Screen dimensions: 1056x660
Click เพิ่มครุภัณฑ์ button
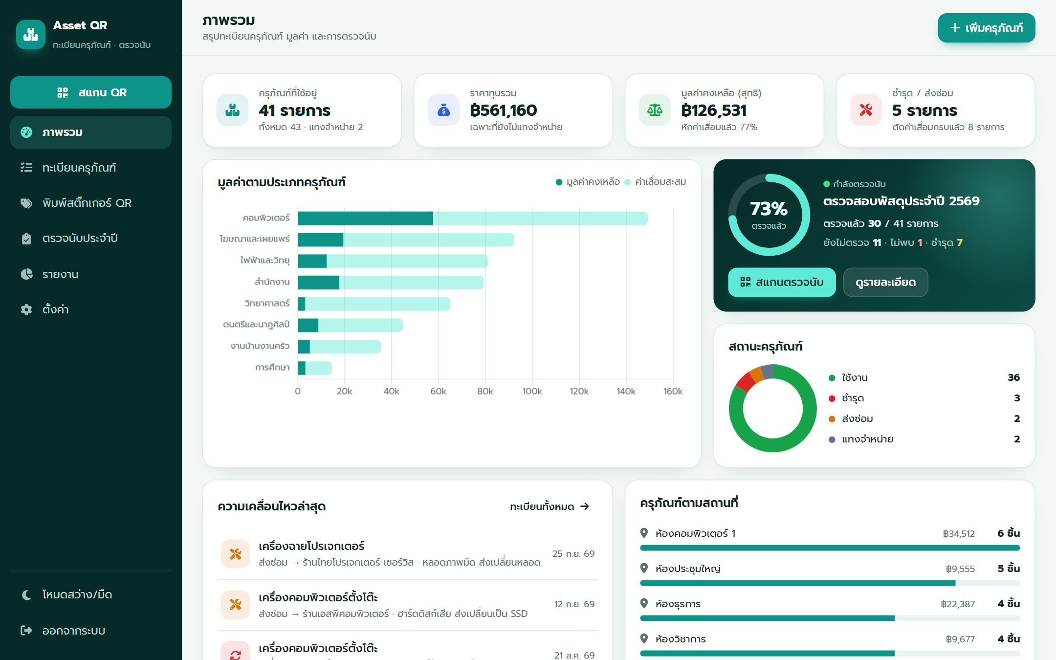[986, 28]
